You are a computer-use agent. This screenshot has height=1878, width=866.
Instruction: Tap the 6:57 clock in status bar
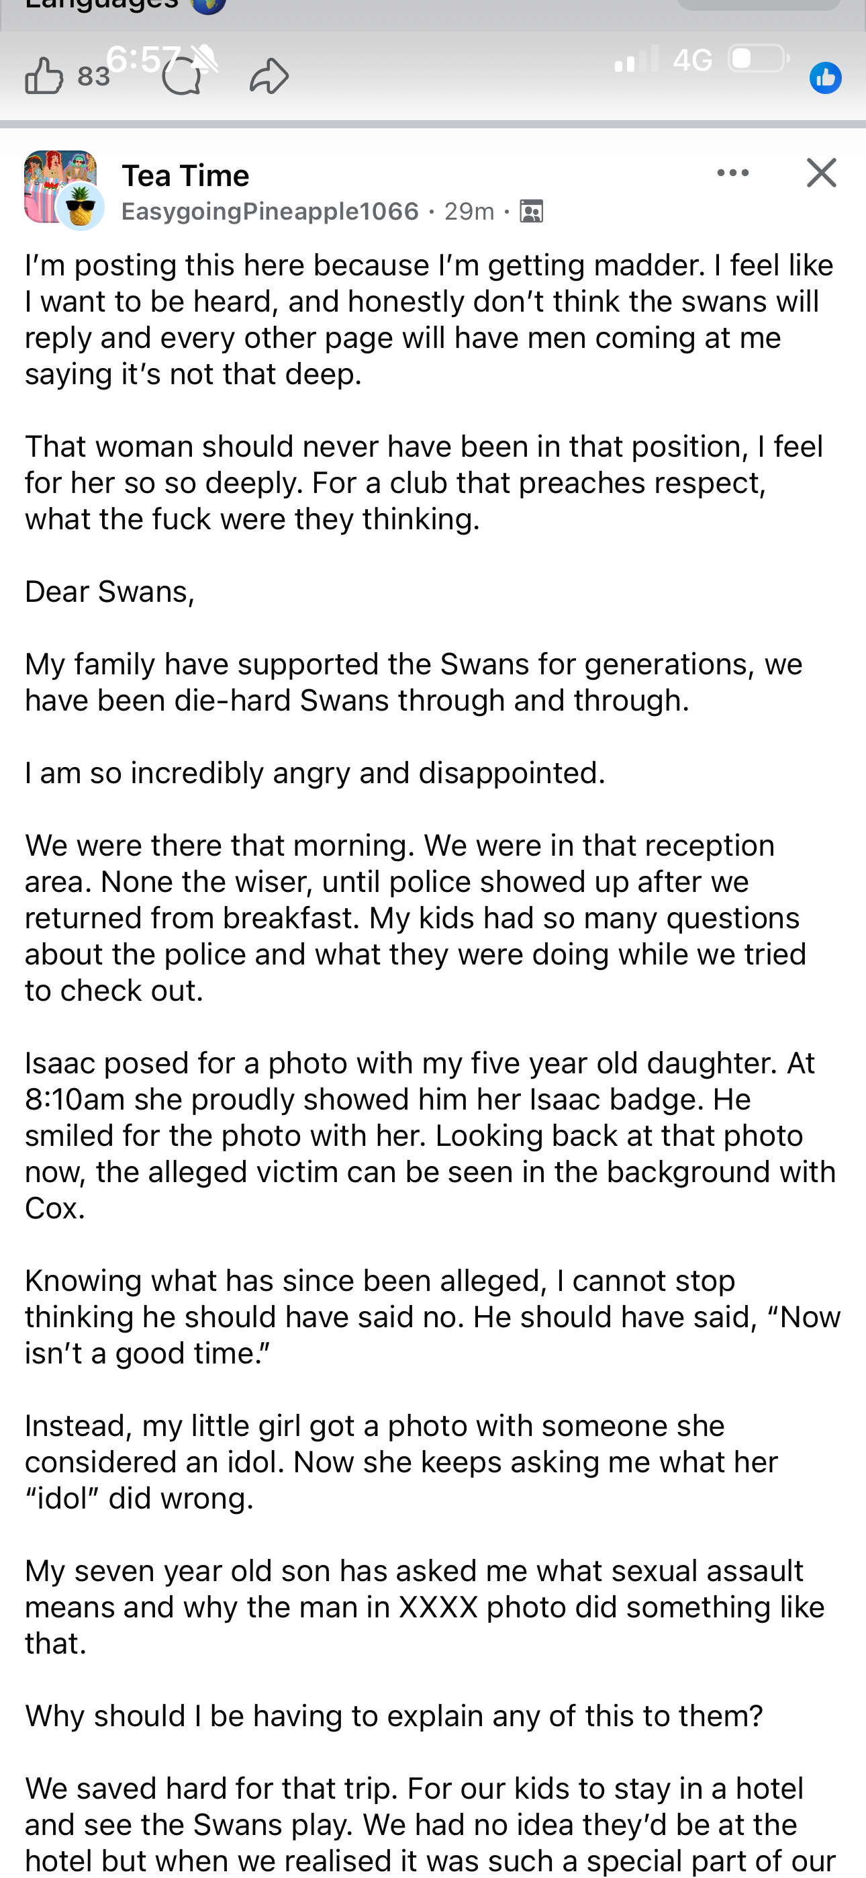pos(144,58)
